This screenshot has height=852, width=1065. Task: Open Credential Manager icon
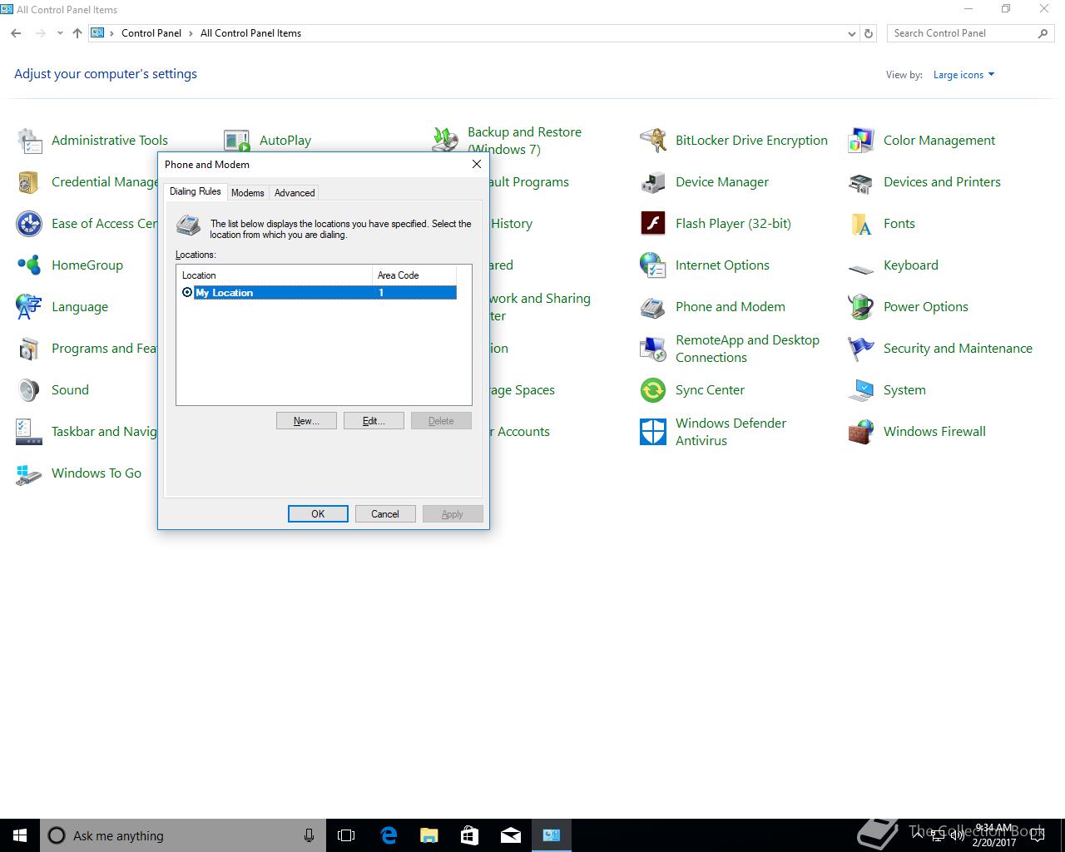(29, 182)
